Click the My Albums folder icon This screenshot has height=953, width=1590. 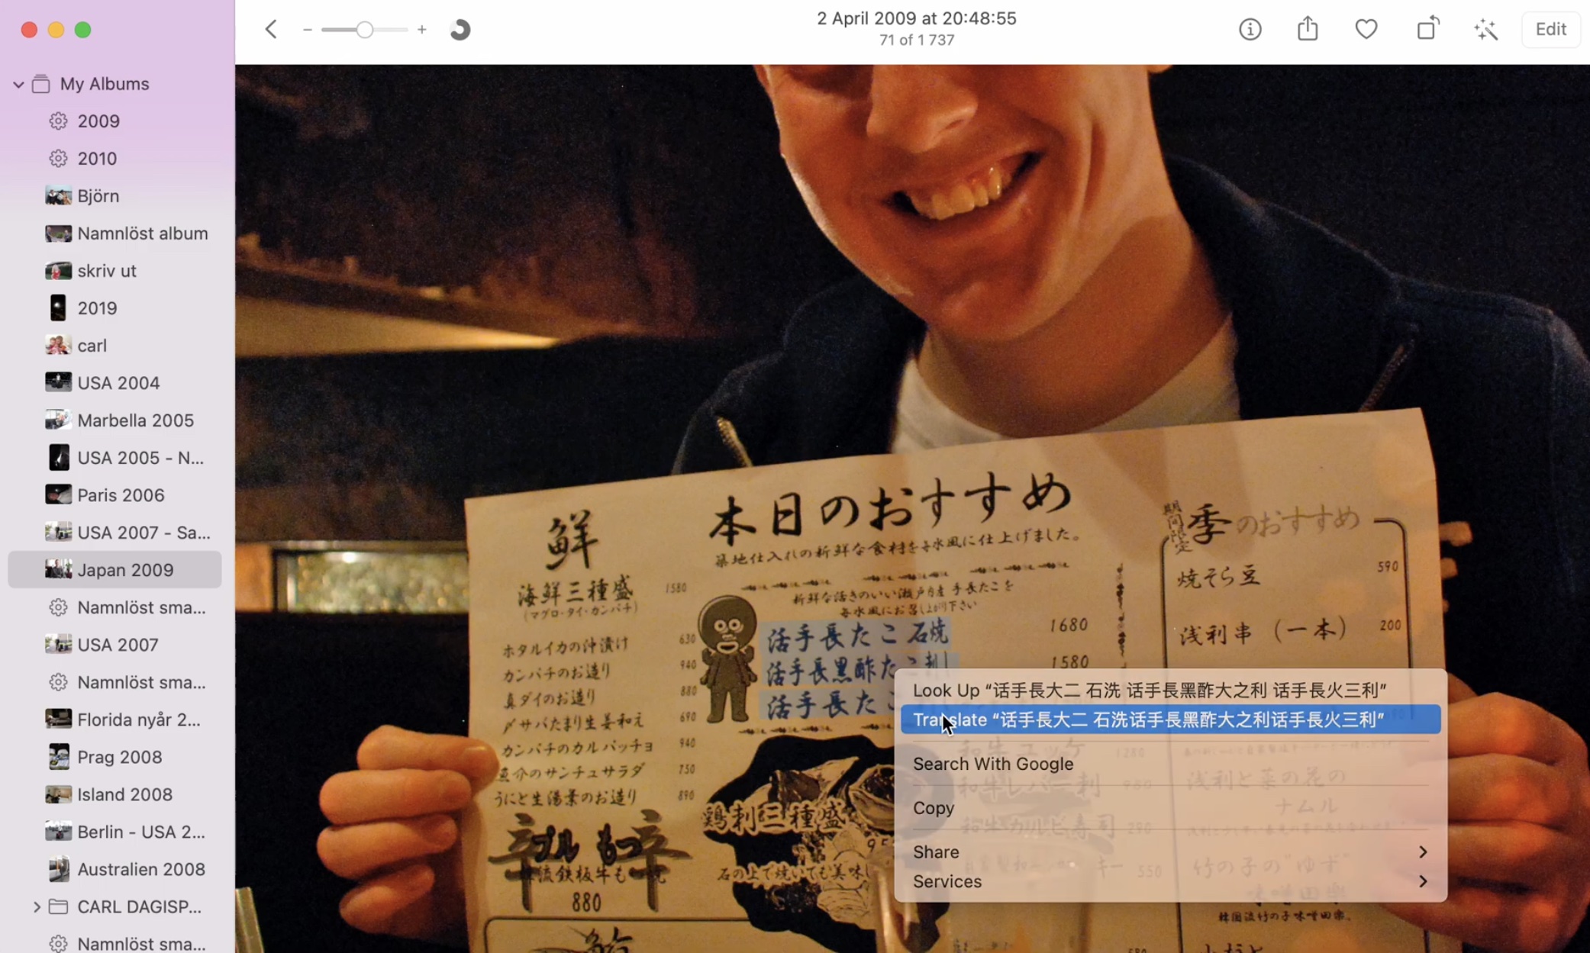coord(41,84)
